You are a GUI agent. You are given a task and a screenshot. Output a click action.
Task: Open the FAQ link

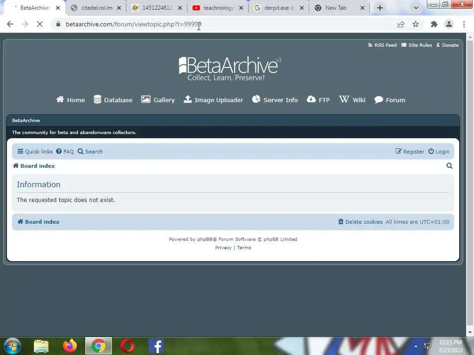pyautogui.click(x=65, y=152)
